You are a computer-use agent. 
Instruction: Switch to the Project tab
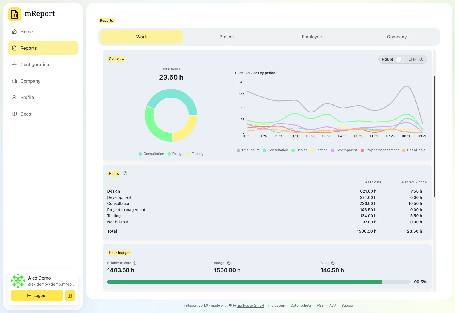pyautogui.click(x=227, y=37)
